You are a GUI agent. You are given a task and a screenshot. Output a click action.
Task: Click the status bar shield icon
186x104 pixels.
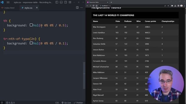pyautogui.click(x=2, y=103)
